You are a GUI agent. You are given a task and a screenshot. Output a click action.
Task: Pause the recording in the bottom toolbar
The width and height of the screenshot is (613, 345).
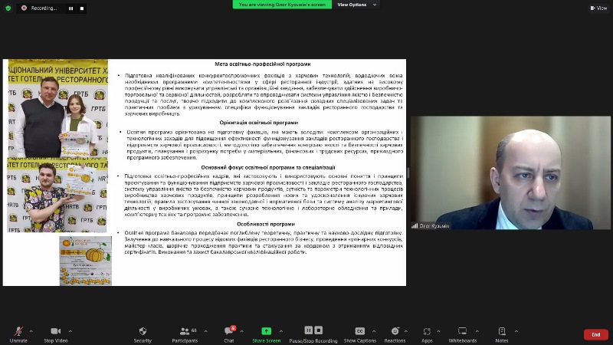pyautogui.click(x=309, y=330)
